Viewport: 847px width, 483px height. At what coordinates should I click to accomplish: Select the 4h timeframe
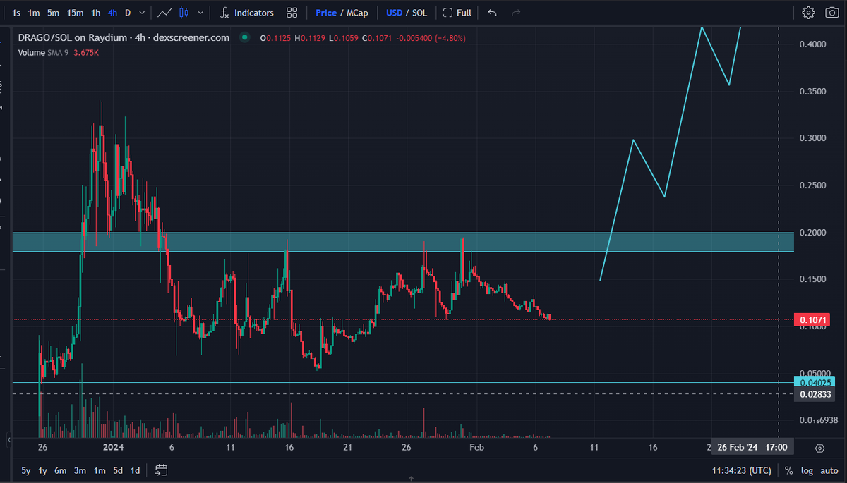click(x=112, y=12)
